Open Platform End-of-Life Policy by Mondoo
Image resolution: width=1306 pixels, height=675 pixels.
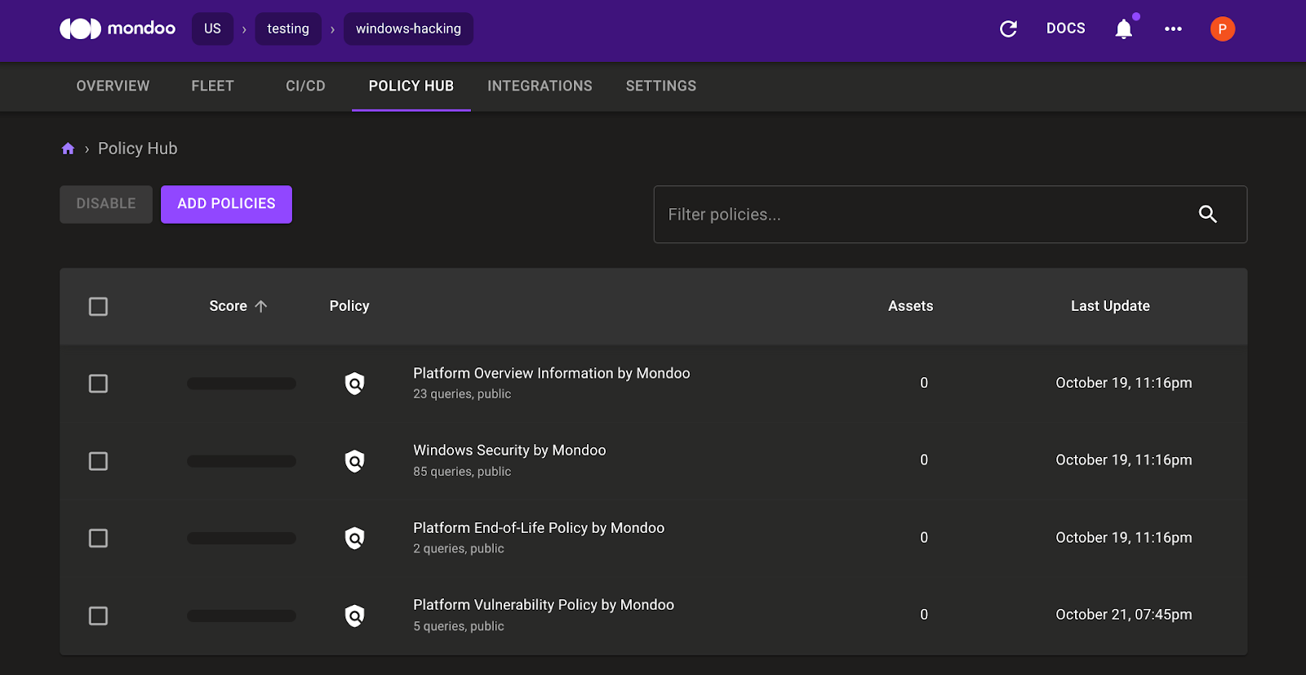coord(539,528)
